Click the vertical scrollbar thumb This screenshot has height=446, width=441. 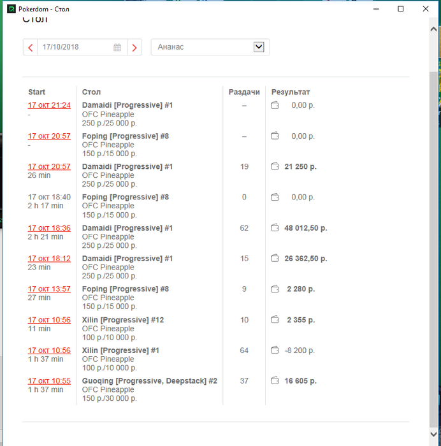pyautogui.click(x=433, y=250)
